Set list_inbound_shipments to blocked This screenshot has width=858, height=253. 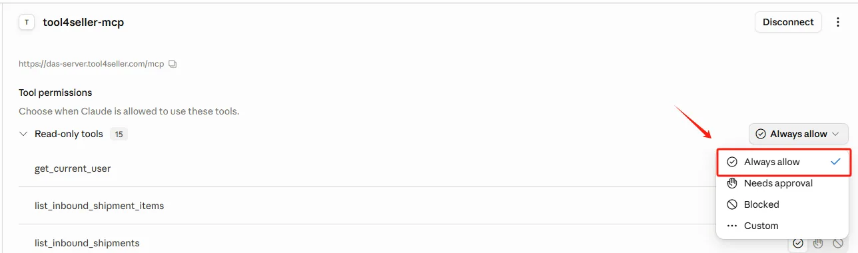838,243
